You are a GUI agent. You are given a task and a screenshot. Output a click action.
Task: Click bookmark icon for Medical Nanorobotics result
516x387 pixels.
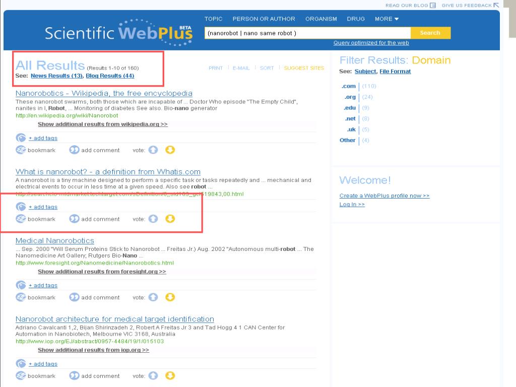coord(21,297)
